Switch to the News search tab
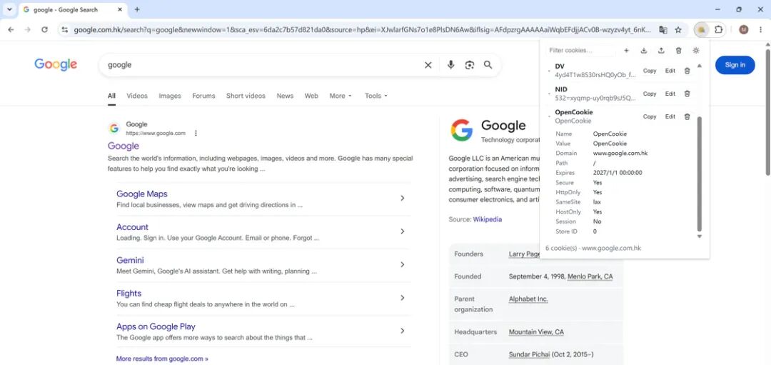Image resolution: width=771 pixels, height=365 pixels. [285, 96]
